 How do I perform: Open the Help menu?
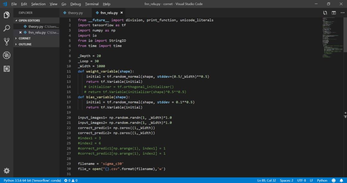(x=106, y=4)
